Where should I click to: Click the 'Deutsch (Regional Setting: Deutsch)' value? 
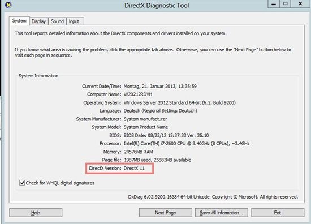click(x=160, y=111)
